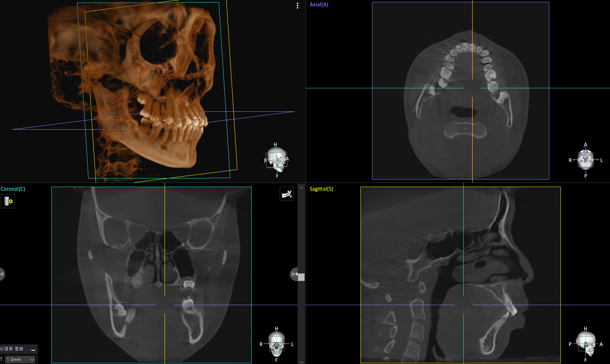Open the 1.0mm thickness dropdown

20,360
